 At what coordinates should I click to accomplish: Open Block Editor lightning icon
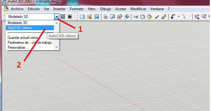tap(164, 17)
